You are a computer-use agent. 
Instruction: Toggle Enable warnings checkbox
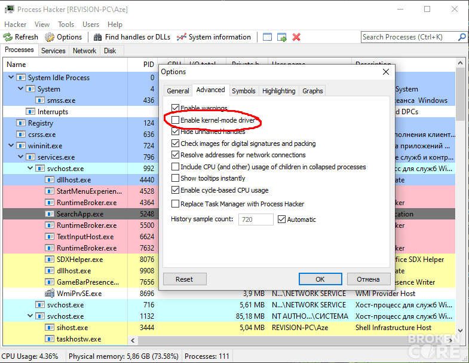tap(175, 108)
